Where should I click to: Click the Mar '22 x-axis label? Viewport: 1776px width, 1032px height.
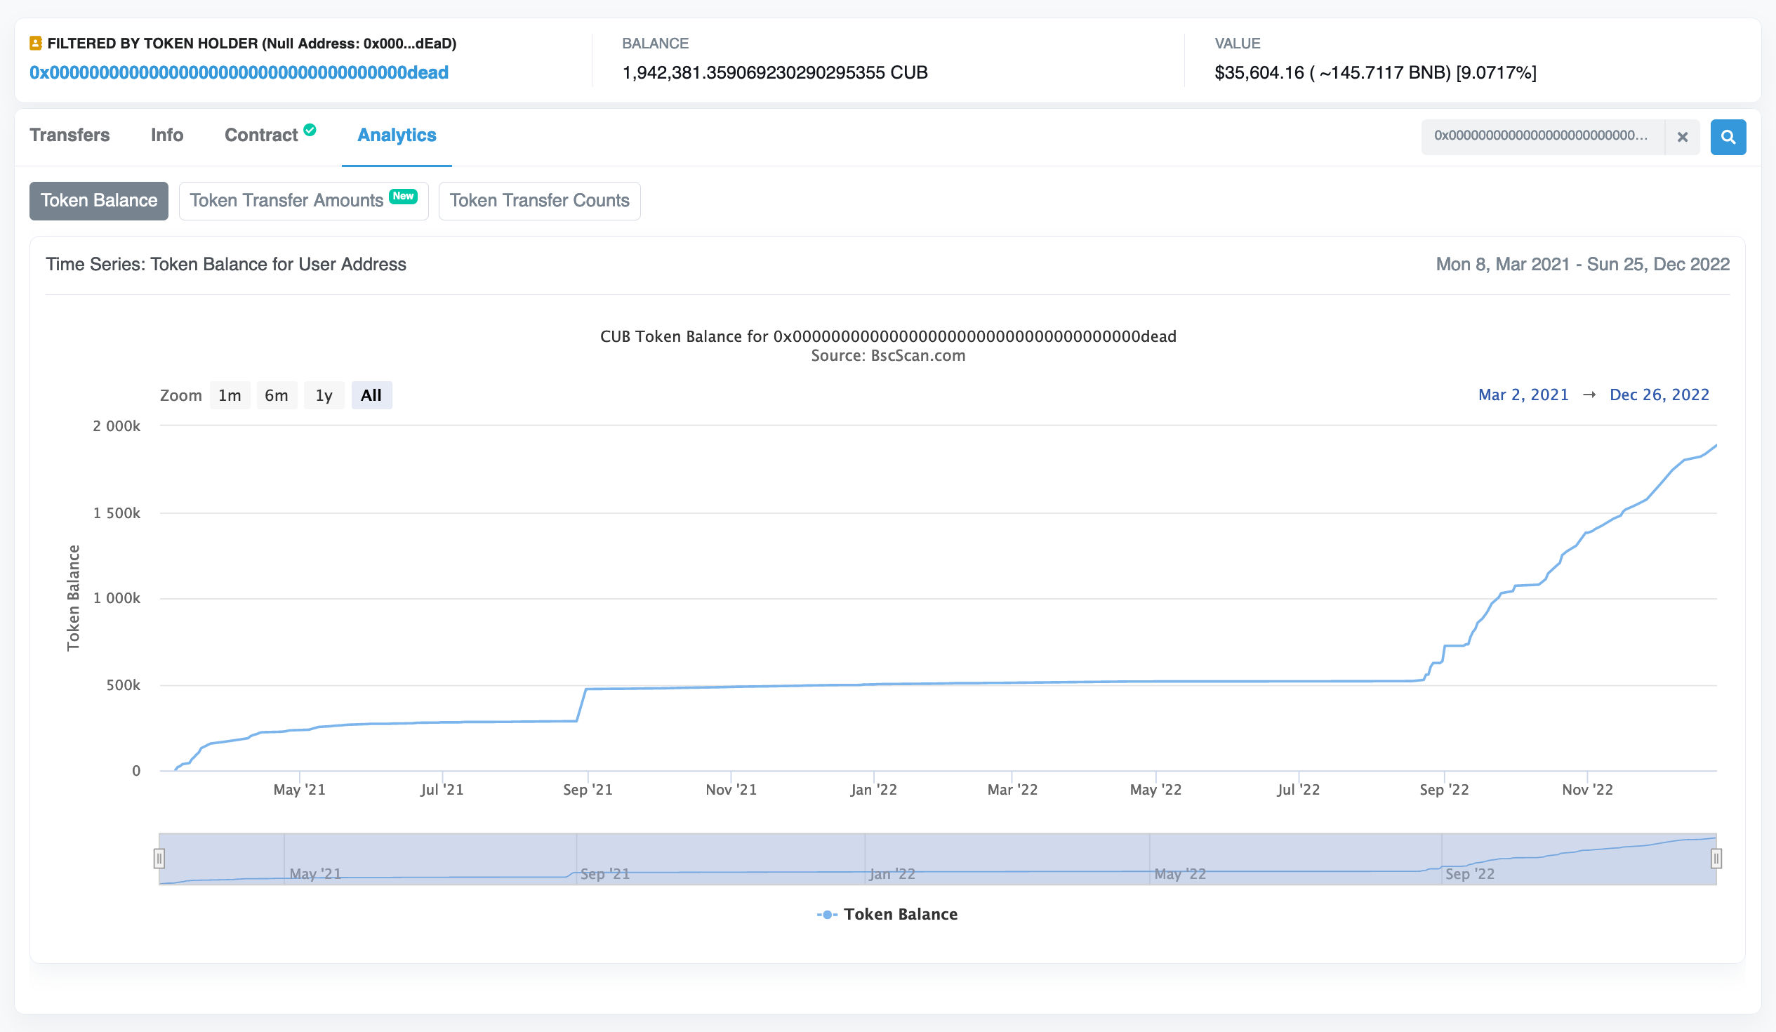1012,790
